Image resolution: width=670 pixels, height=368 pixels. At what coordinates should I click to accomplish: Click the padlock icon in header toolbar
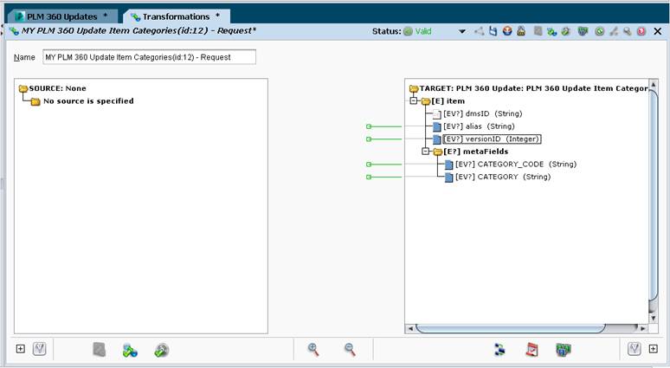point(521,31)
